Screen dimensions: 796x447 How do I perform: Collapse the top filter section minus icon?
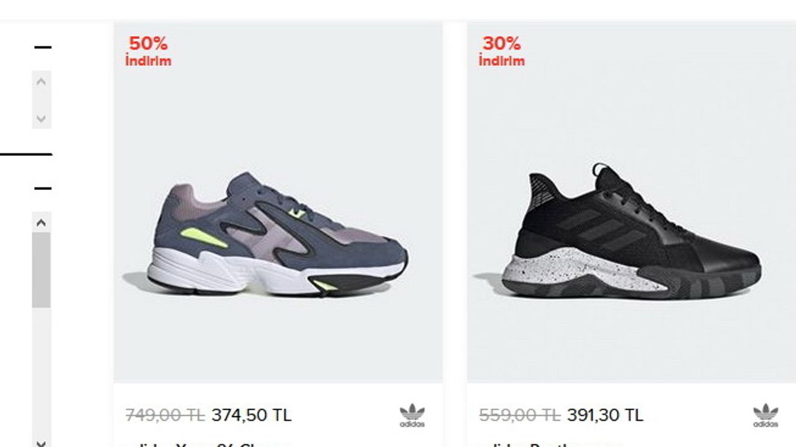coord(42,47)
